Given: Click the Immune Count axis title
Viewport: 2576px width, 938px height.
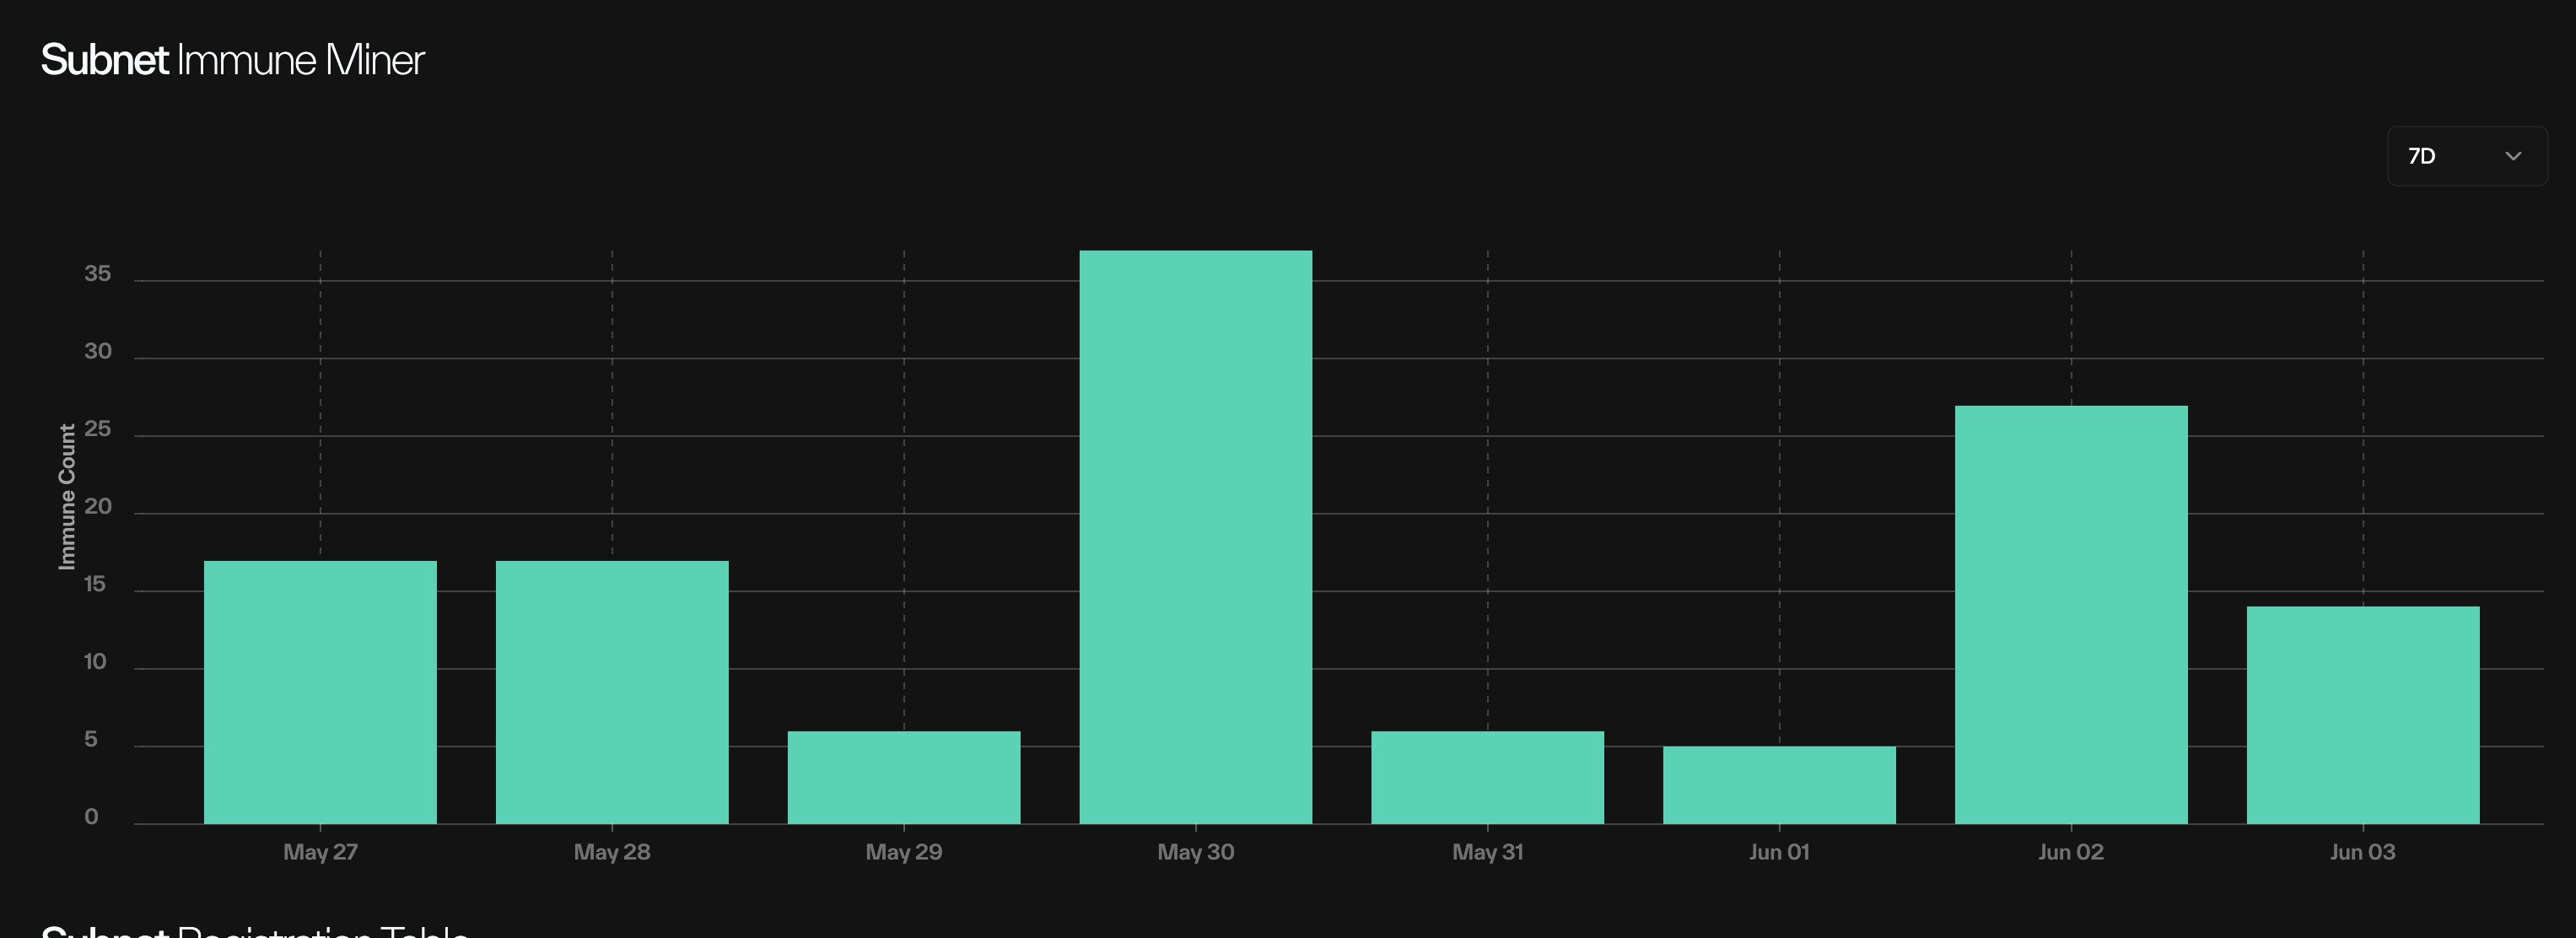Looking at the screenshot, I should [67, 496].
